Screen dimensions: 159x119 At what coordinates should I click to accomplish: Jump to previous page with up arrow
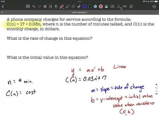pyautogui.click(x=156, y=85)
